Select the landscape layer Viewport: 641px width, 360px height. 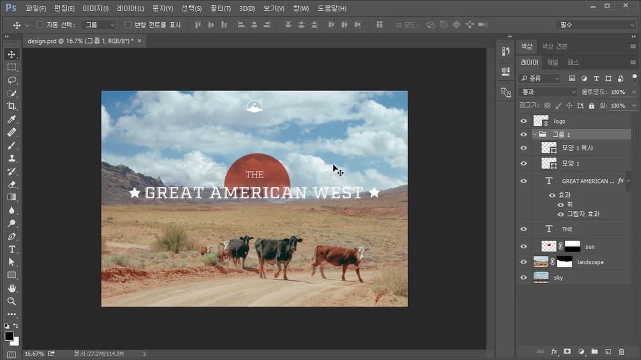(590, 262)
